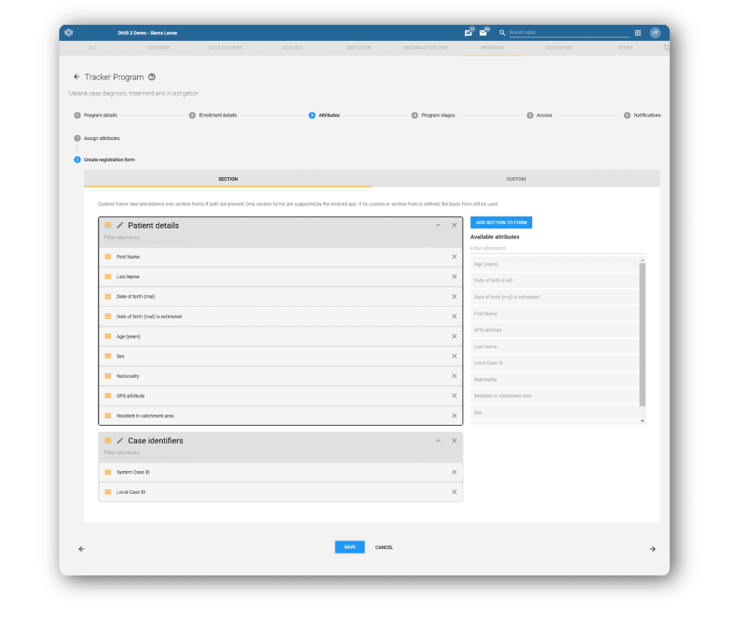Click the search magnifier icon
The height and width of the screenshot is (625, 729).
[502, 33]
